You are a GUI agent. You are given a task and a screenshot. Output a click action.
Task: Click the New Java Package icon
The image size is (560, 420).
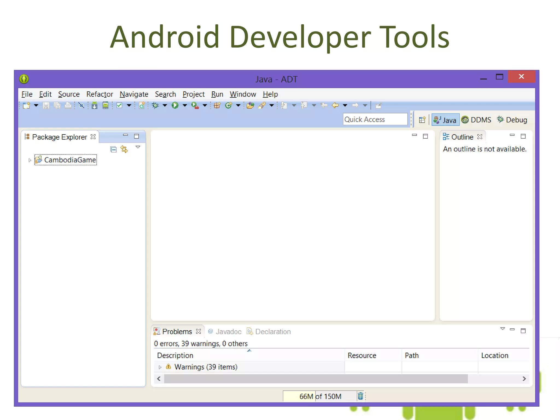[217, 105]
